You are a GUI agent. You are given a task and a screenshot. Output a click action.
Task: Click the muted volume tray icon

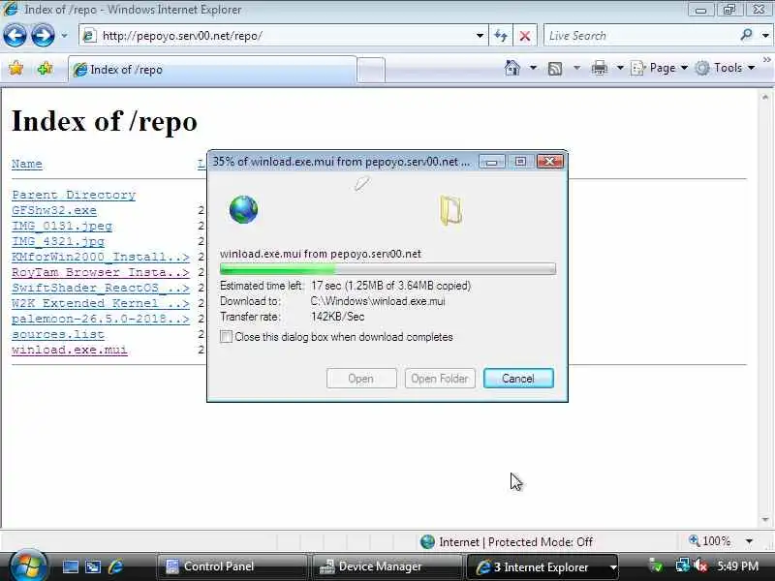700,566
